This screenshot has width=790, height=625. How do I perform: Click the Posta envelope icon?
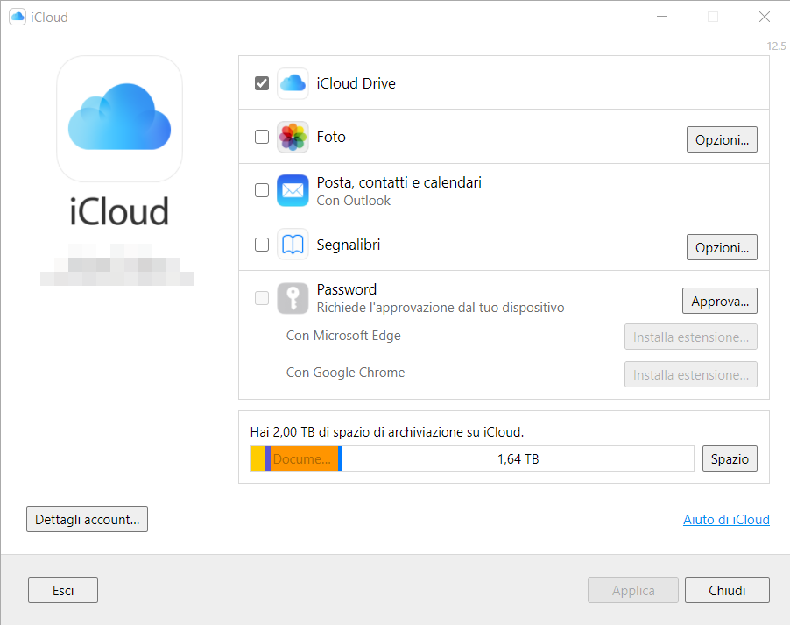292,190
